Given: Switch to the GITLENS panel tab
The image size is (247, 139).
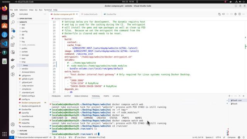Looking at the screenshot, I should click(x=116, y=96).
